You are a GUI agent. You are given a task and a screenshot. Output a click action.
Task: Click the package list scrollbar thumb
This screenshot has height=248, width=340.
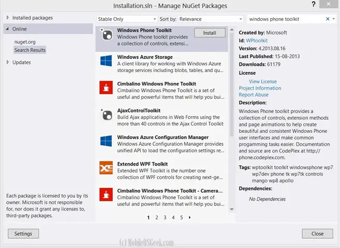click(x=232, y=85)
